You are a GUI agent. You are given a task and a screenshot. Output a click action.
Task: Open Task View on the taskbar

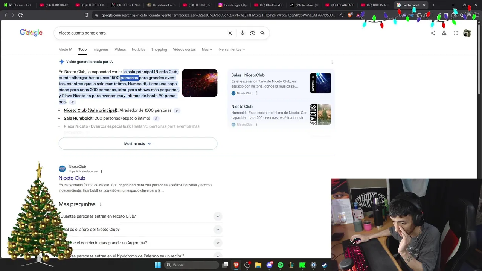point(225,265)
